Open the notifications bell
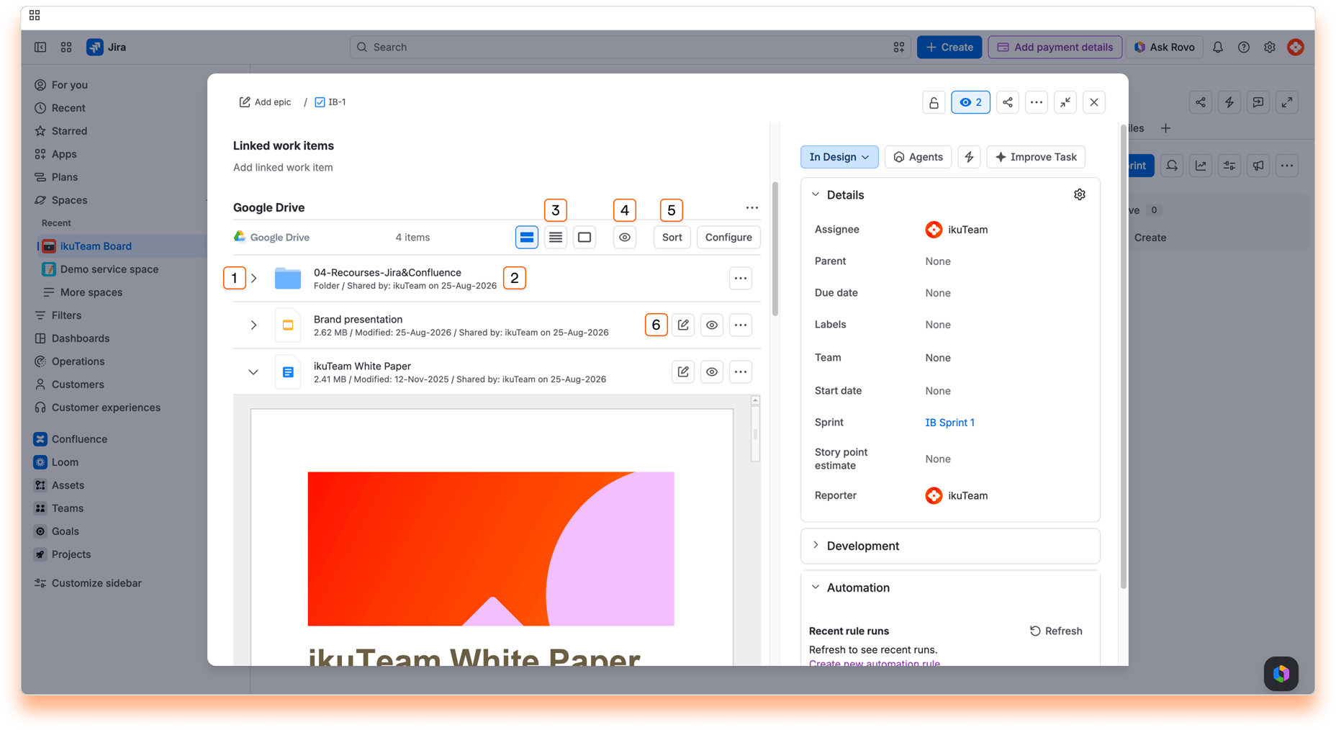 (x=1217, y=47)
